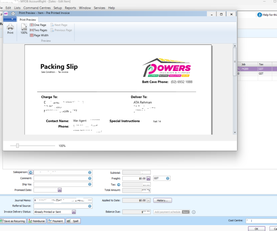Open the Applied to Date dropdown

[148, 200]
